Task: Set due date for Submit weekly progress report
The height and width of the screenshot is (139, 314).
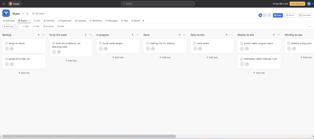Action: point(247,48)
